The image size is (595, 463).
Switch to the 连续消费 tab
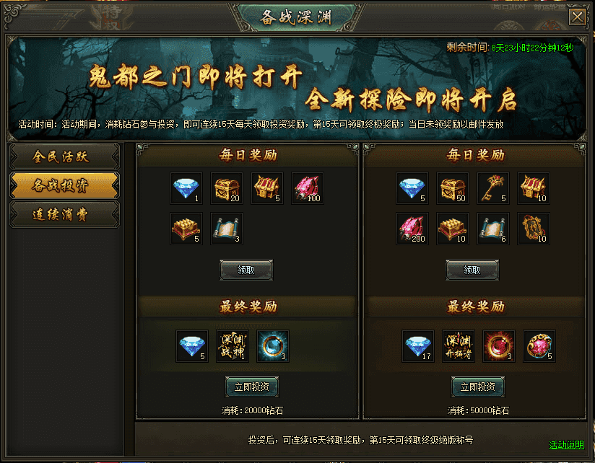(64, 214)
